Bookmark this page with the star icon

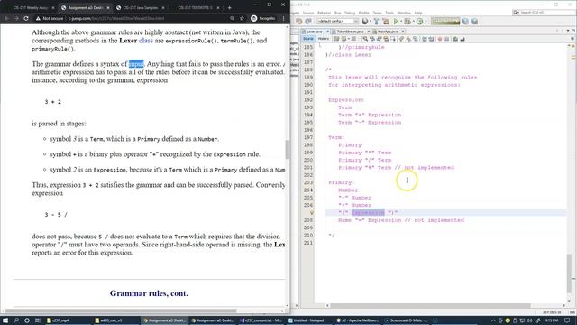tap(242, 18)
